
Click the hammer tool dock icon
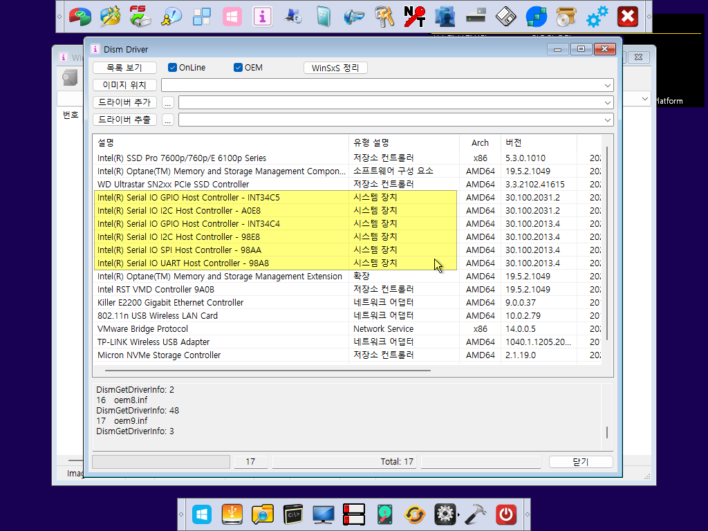(x=476, y=514)
